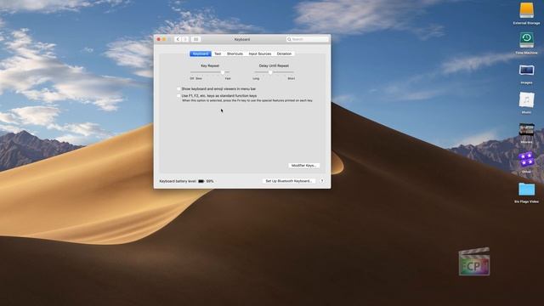This screenshot has height=306, width=544.
Task: Click the Key Repeat slider thumb
Action: click(223, 72)
